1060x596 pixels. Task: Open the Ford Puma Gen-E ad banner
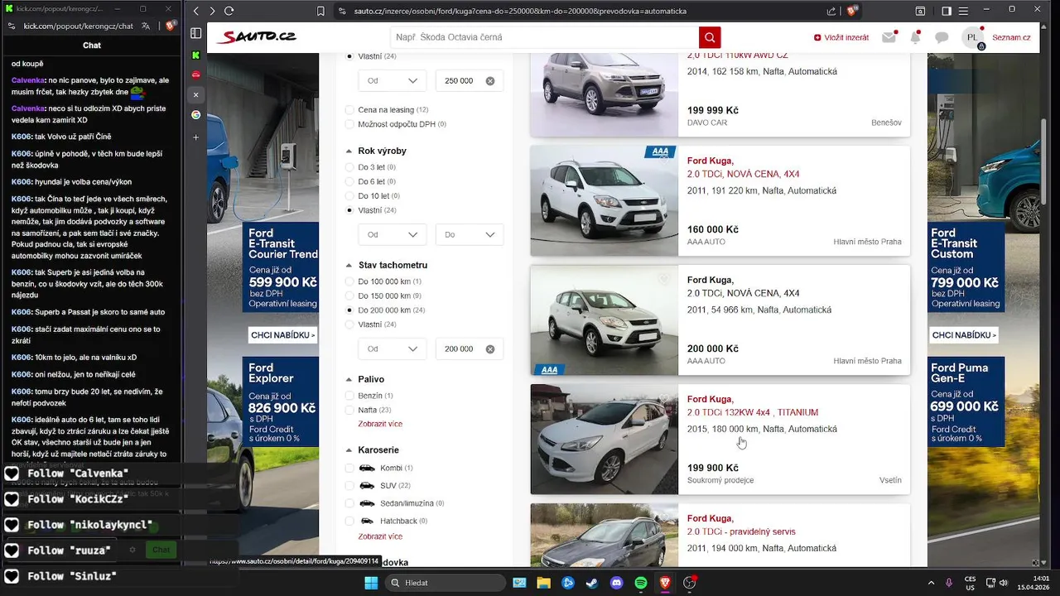click(x=966, y=401)
